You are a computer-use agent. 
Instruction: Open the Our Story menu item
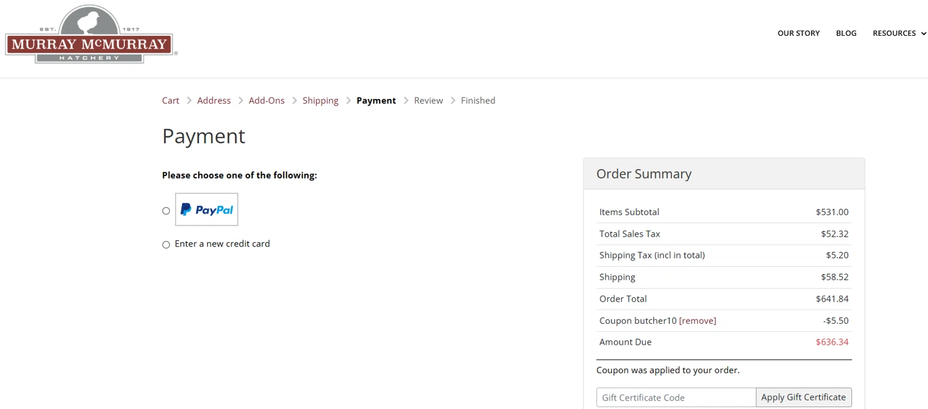click(x=798, y=33)
